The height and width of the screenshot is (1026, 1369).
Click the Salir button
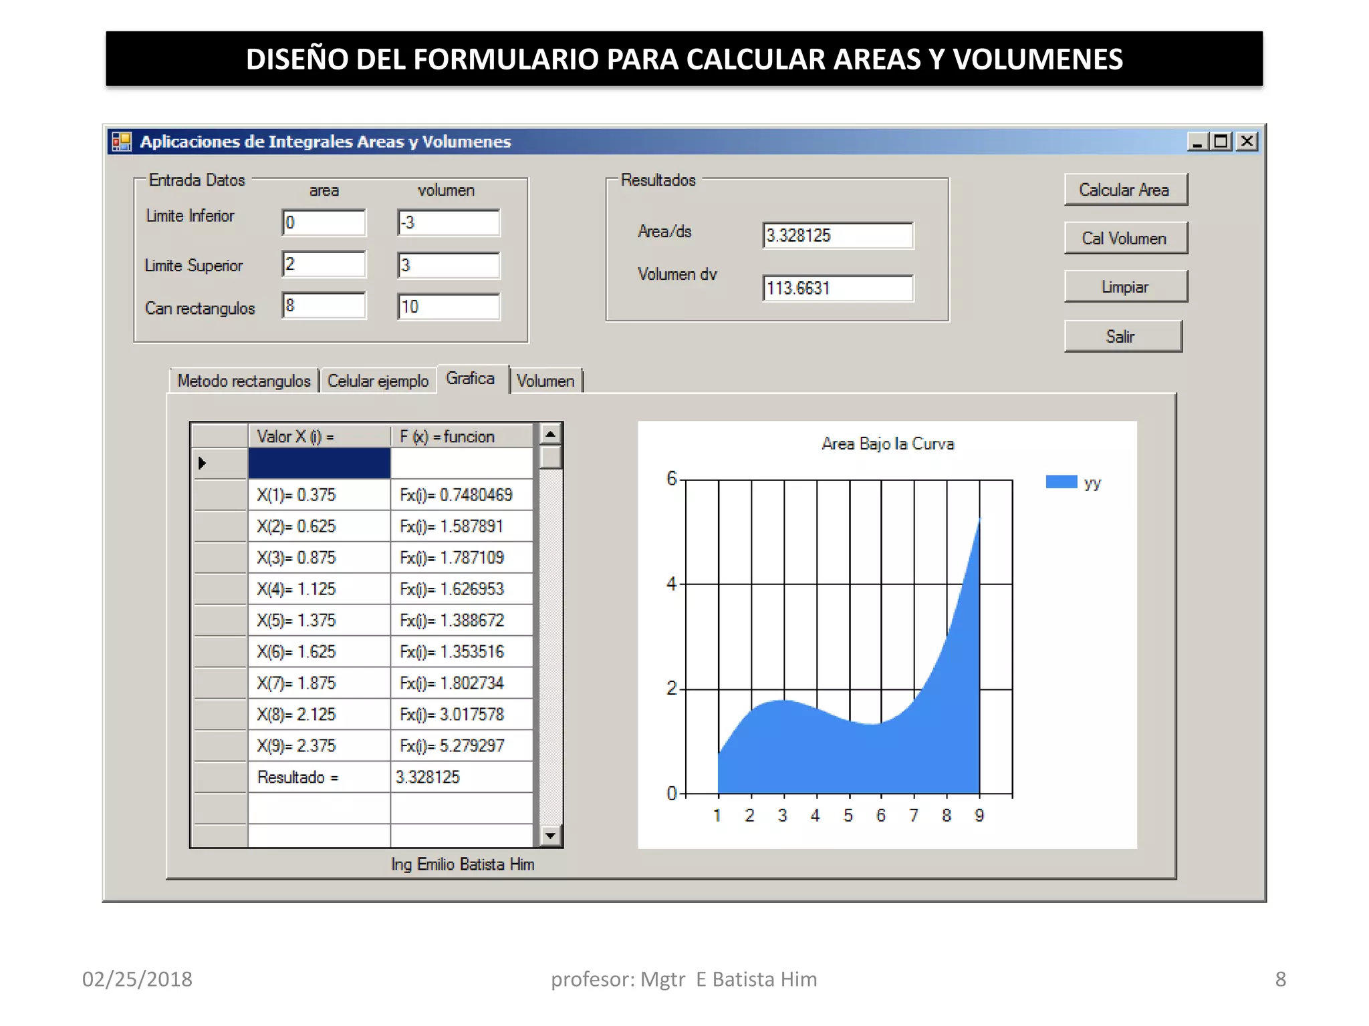pyautogui.click(x=1123, y=336)
